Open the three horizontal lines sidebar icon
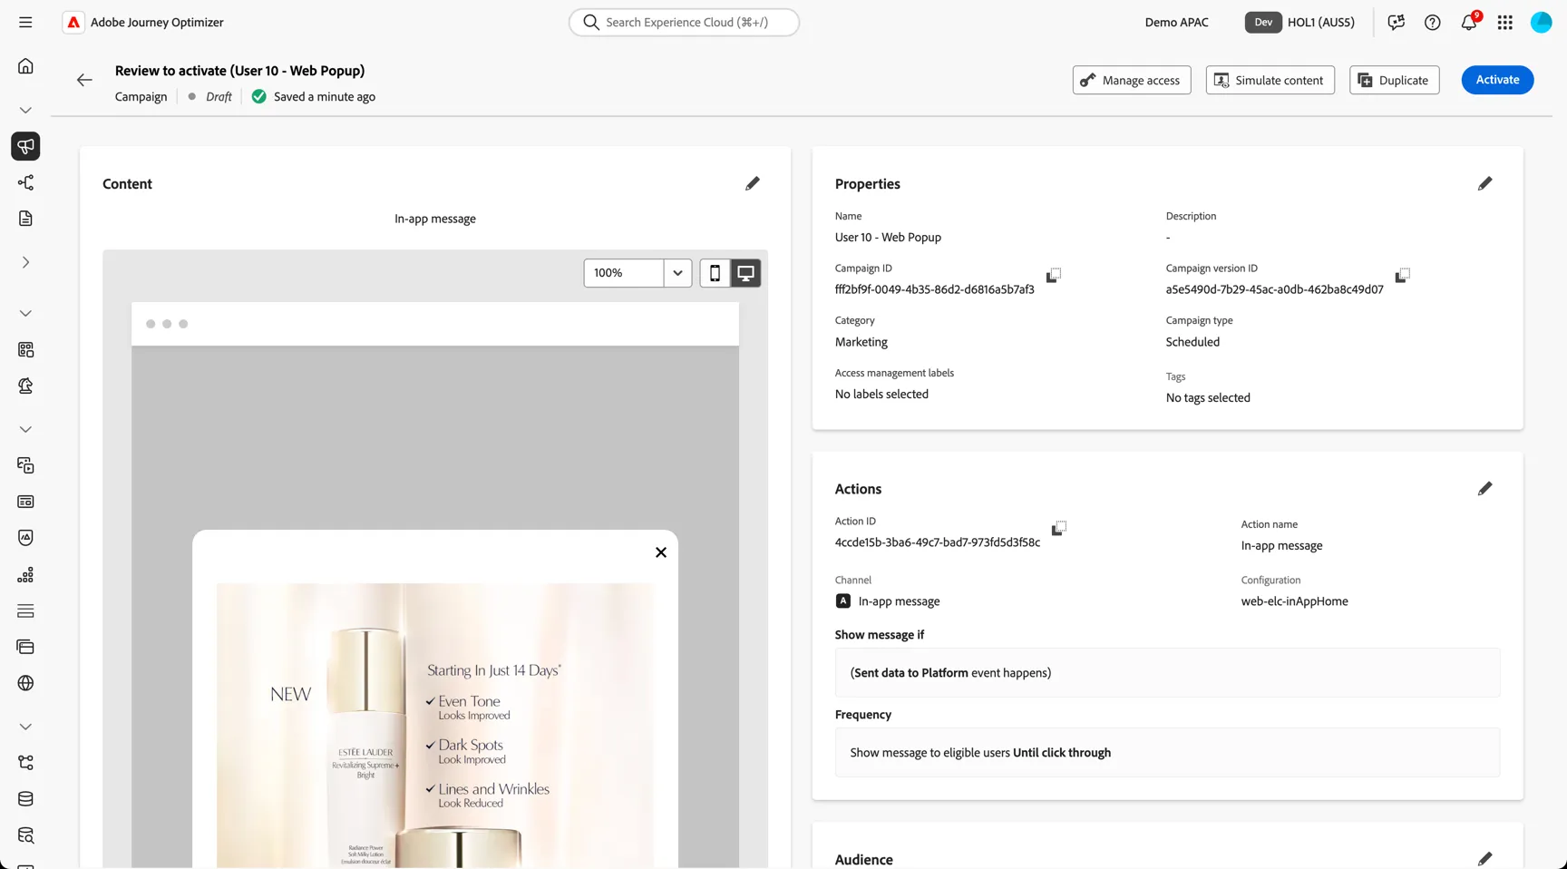The width and height of the screenshot is (1567, 869). [x=25, y=610]
